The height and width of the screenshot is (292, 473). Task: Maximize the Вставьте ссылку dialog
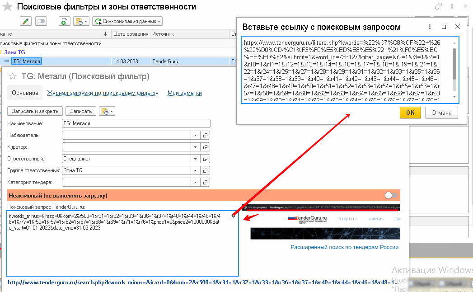[x=444, y=27]
